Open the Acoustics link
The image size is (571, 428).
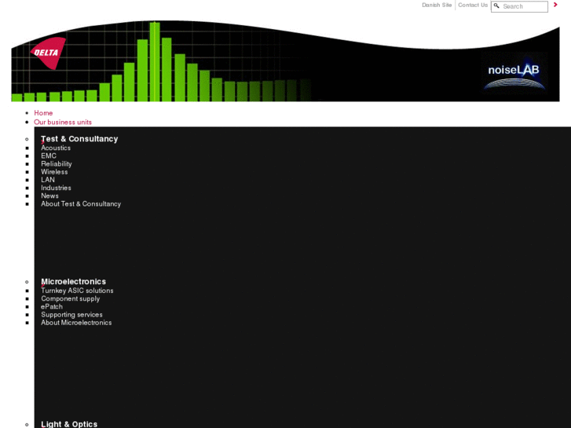coord(56,148)
